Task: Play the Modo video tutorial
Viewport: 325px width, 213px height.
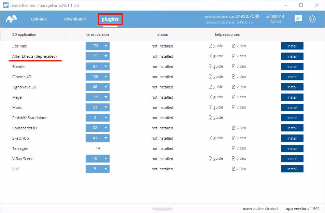Action: 239,107
